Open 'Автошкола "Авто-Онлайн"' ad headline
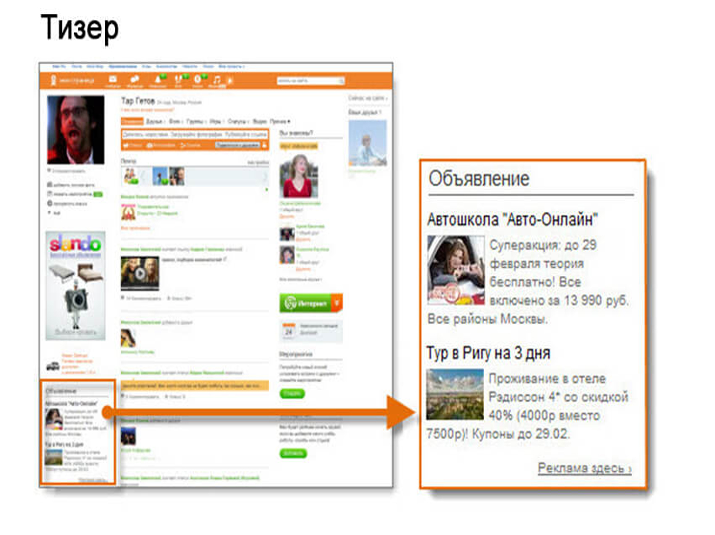 (x=512, y=219)
